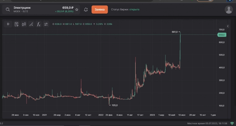Screen dimensions: 236x126
Task: Add Электрцинк to favorites with star
Action: (x=77, y=10)
